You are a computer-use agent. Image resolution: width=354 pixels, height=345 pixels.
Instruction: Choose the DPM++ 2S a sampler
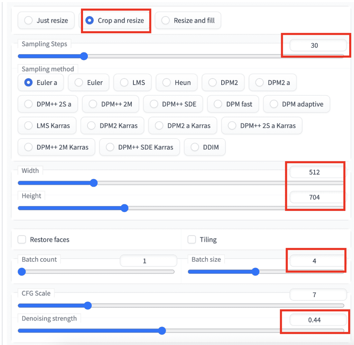point(48,104)
